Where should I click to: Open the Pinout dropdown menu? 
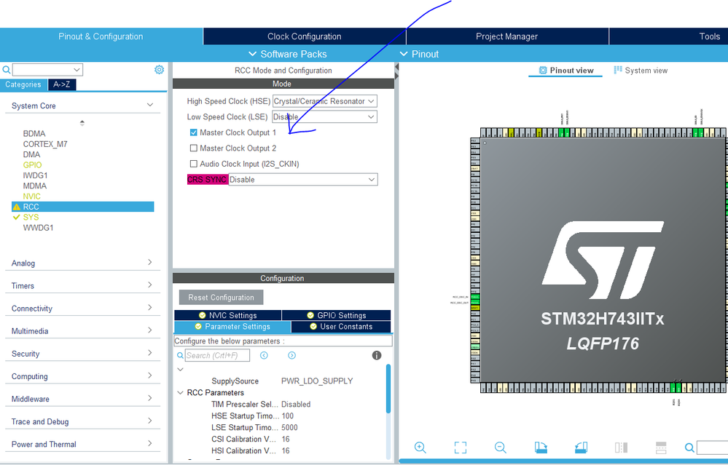(x=419, y=55)
